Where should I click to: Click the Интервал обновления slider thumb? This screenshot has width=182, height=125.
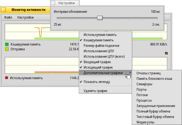click(100, 18)
